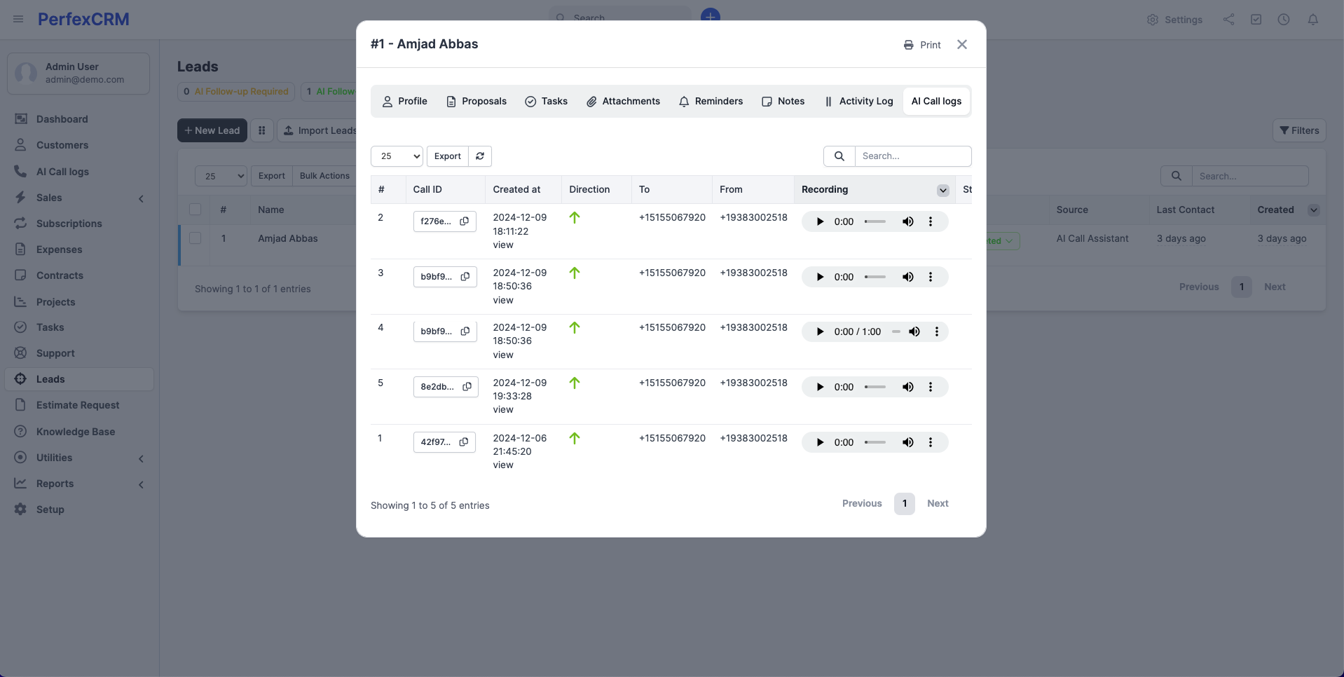
Task: Switch to the Attachments tab
Action: coord(623,101)
